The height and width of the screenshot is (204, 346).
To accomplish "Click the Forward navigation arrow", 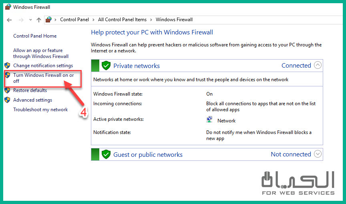I will (21, 20).
